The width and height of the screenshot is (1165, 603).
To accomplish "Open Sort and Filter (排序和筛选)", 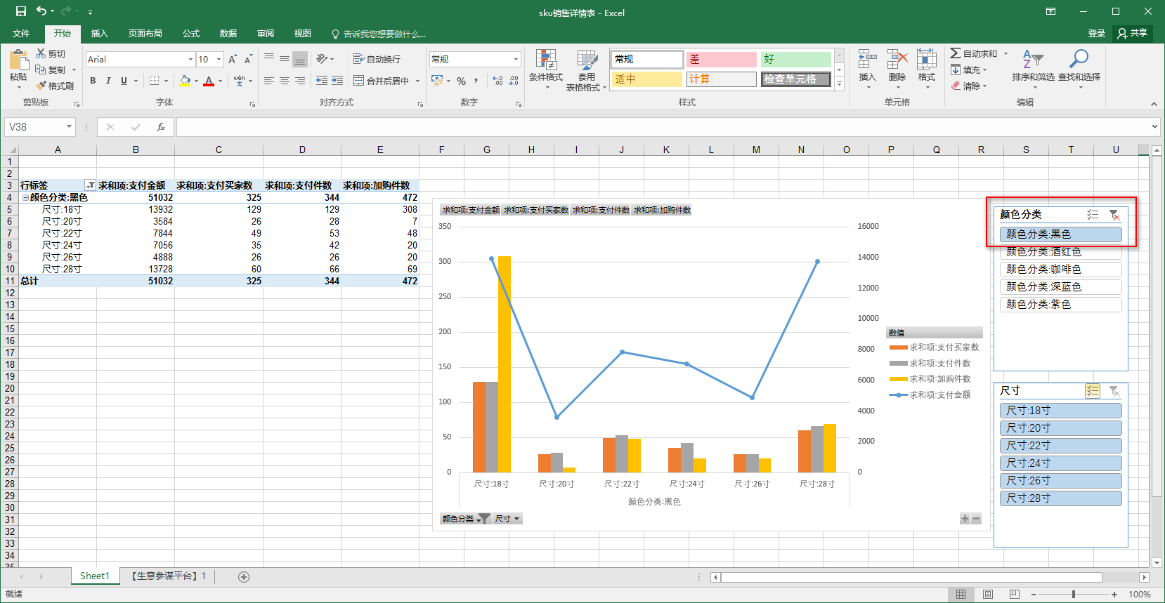I will tap(1033, 67).
